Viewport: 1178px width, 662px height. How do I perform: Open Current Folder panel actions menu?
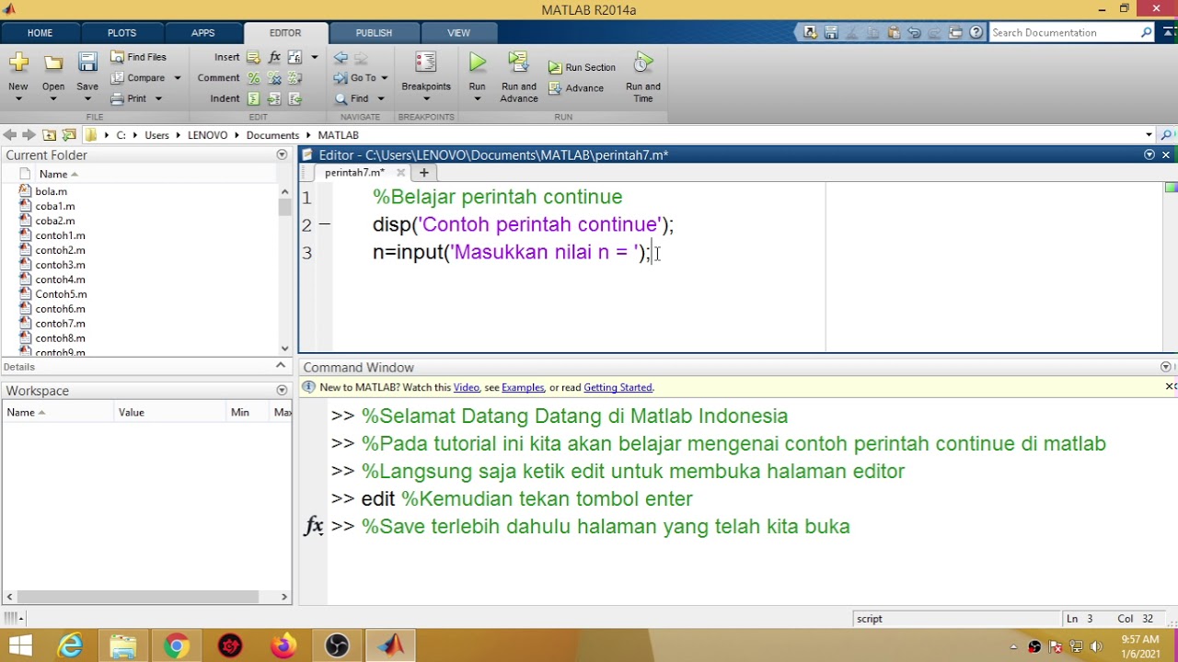(282, 155)
